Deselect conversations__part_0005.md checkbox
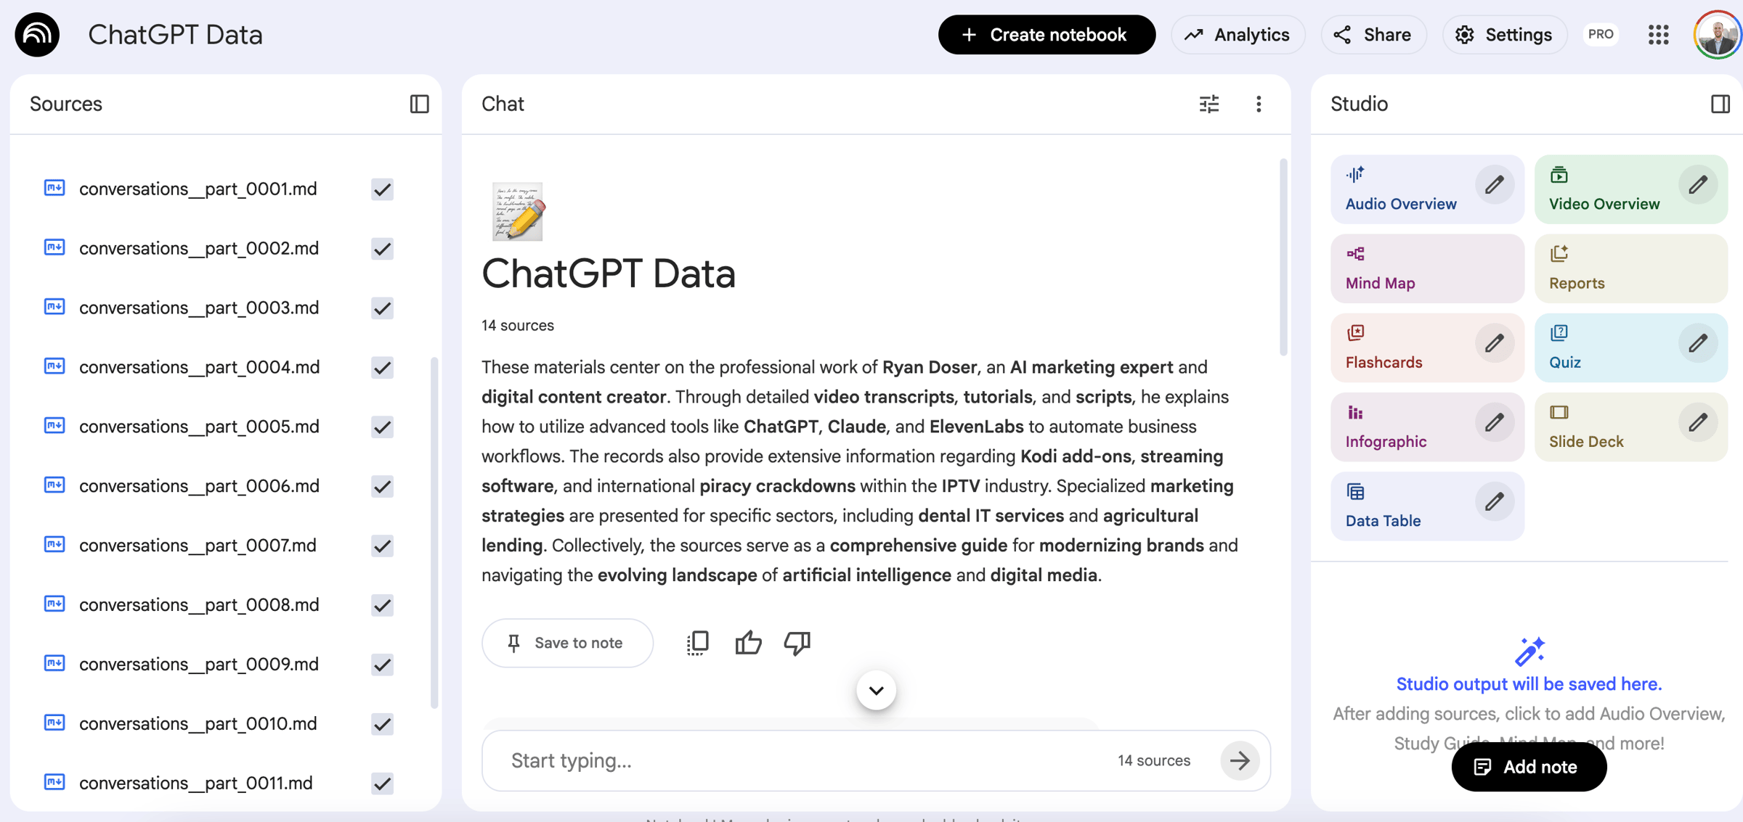The width and height of the screenshot is (1743, 822). coord(382,427)
